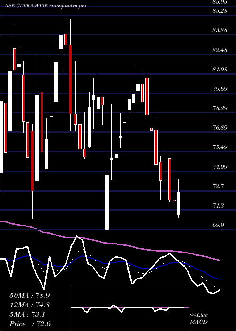Click the 69.9 price axis label

pos(219,225)
